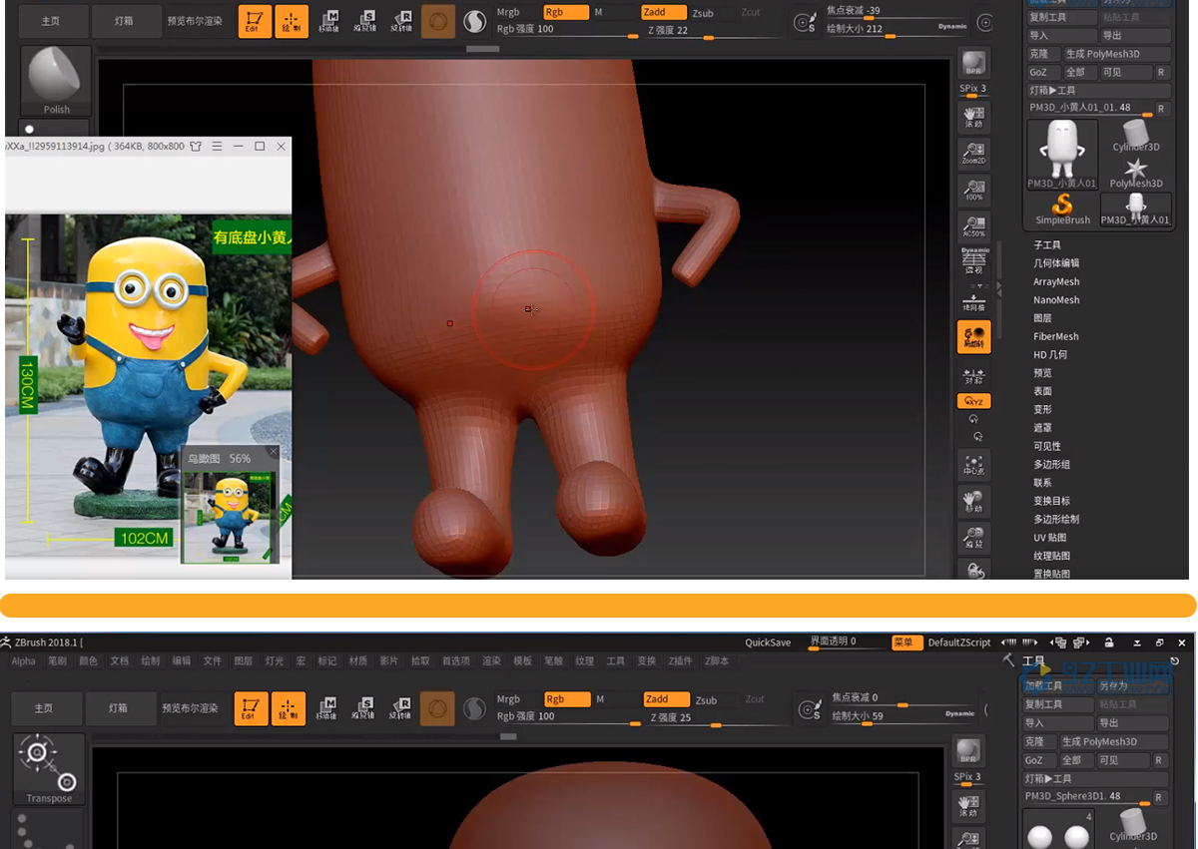Click the material sphere icon in upper toolbar
This screenshot has height=849, width=1198.
[437, 21]
